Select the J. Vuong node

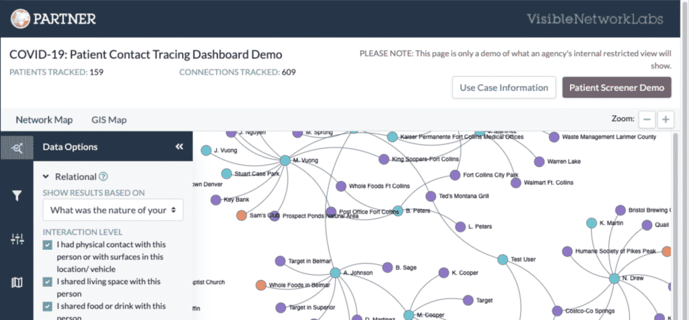pyautogui.click(x=206, y=150)
